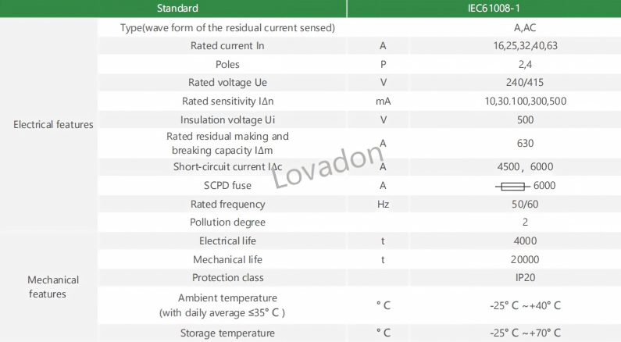Click the 240/415 voltage value
The height and width of the screenshot is (342, 621).
click(x=525, y=83)
